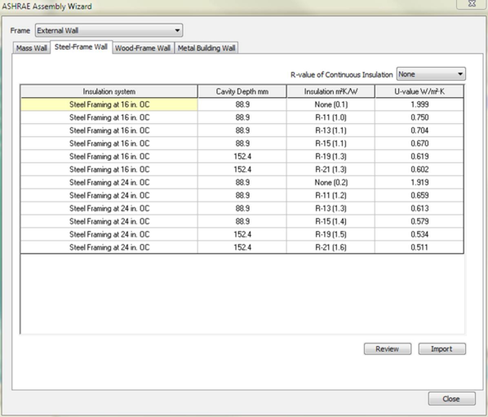
Task: Select the R-11 (1.2) insulation cell
Action: (331, 195)
